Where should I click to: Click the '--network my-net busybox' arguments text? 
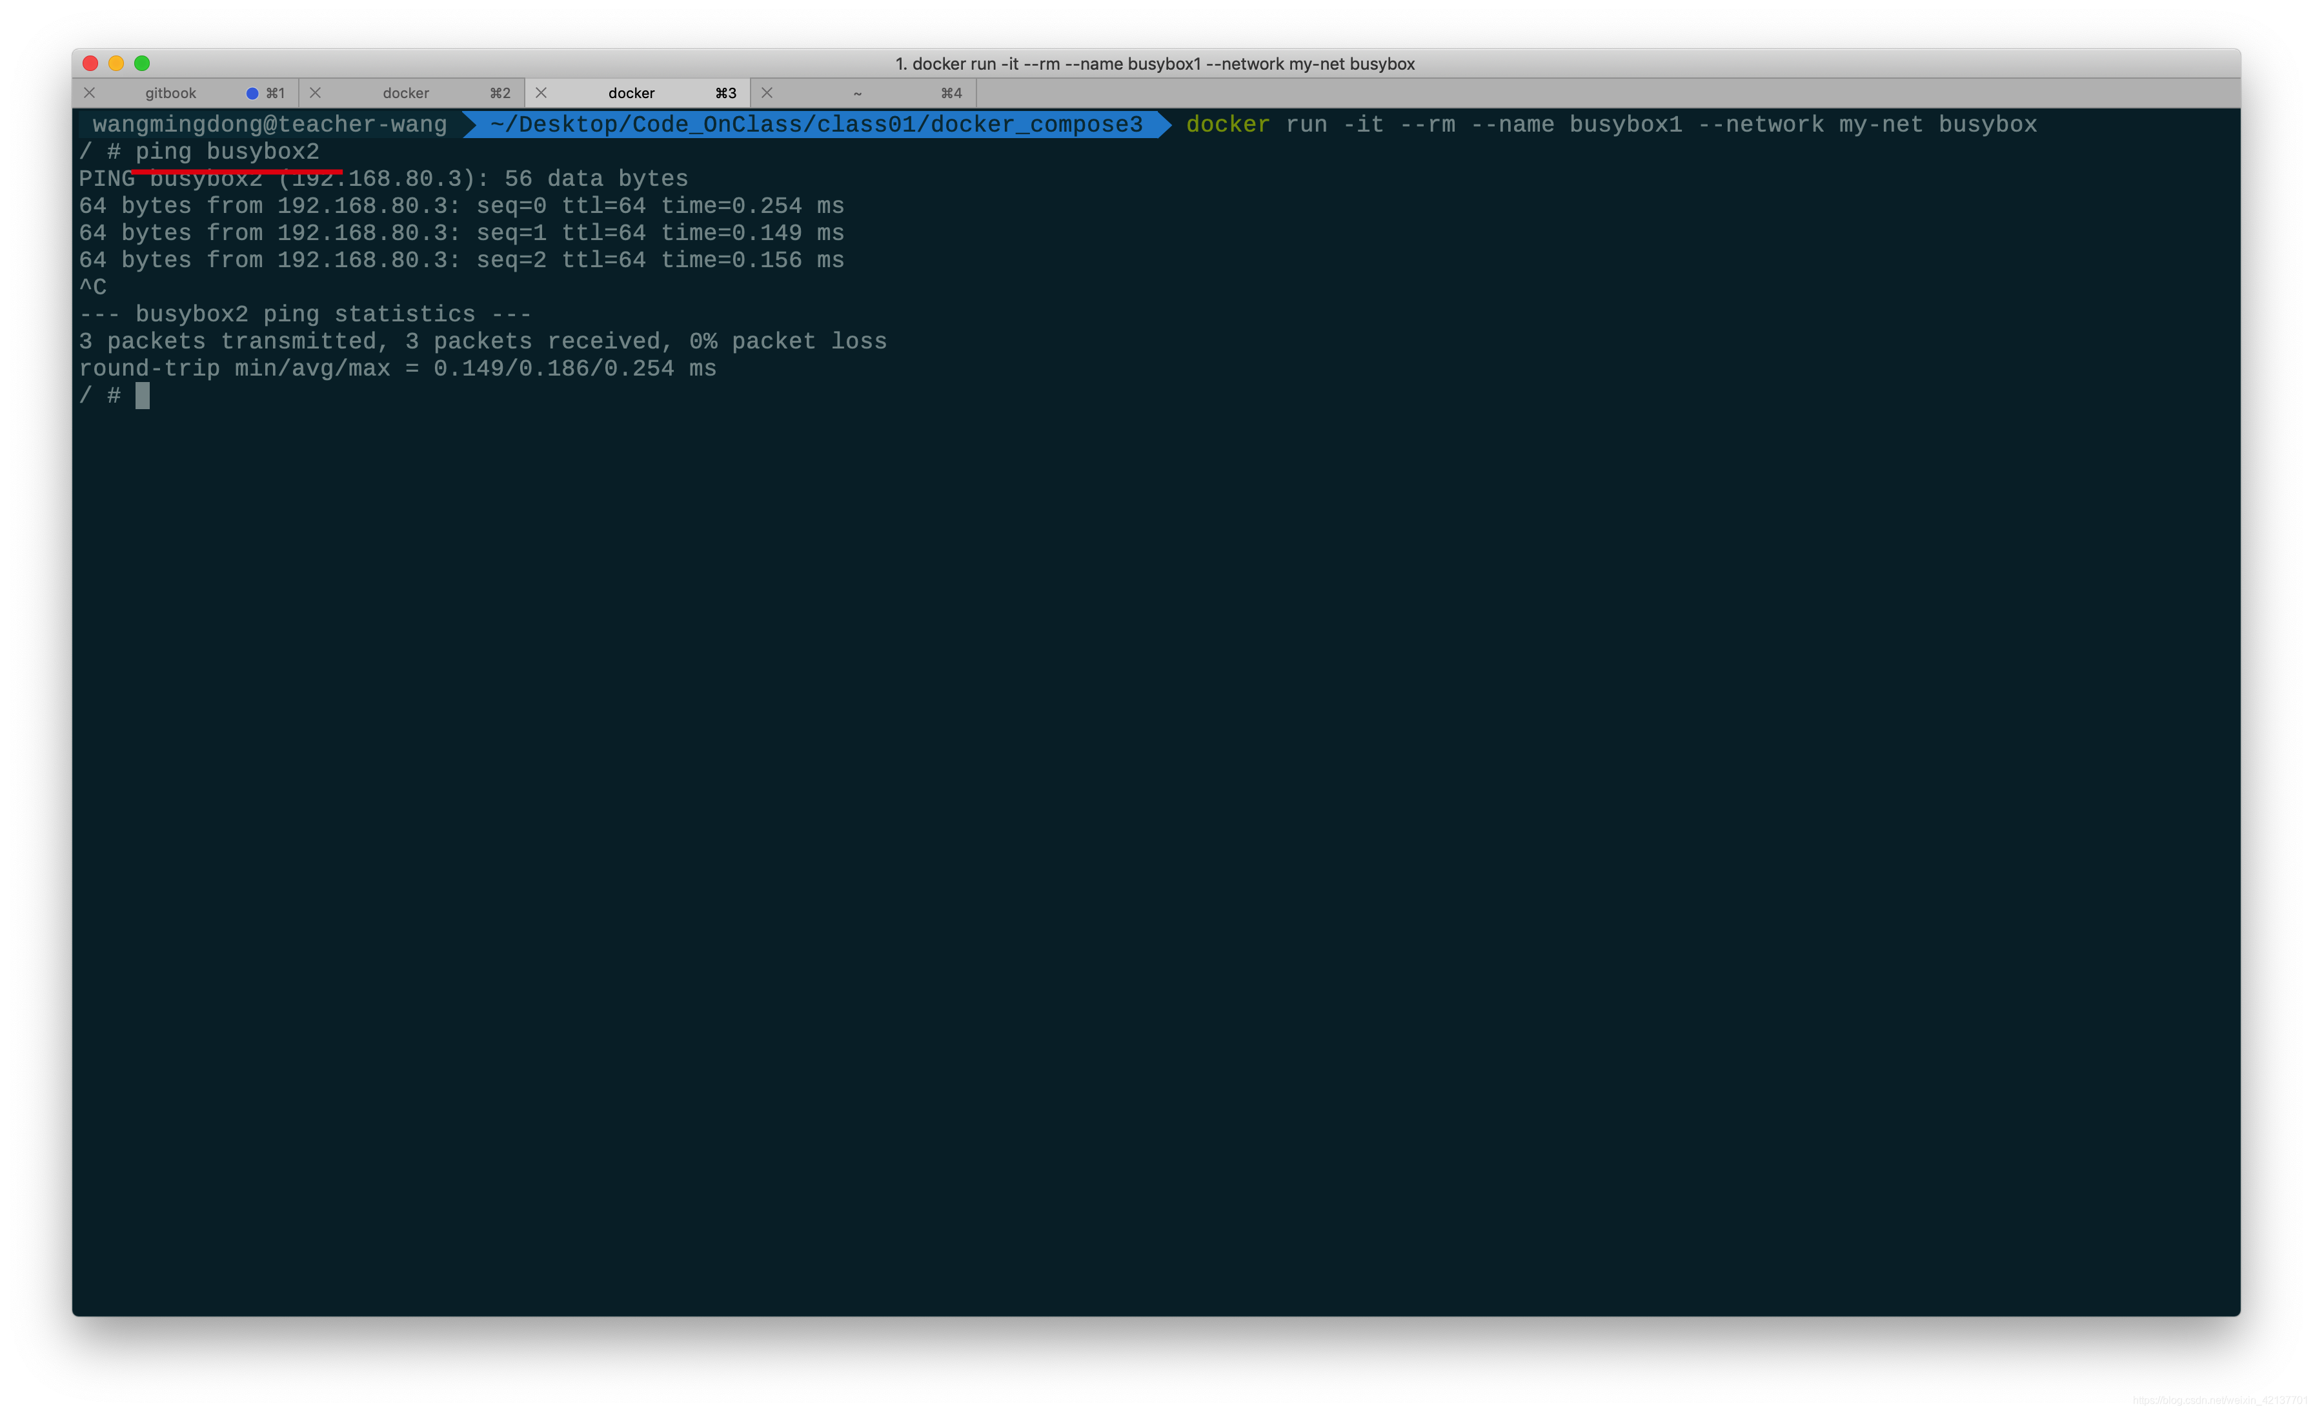[1867, 124]
